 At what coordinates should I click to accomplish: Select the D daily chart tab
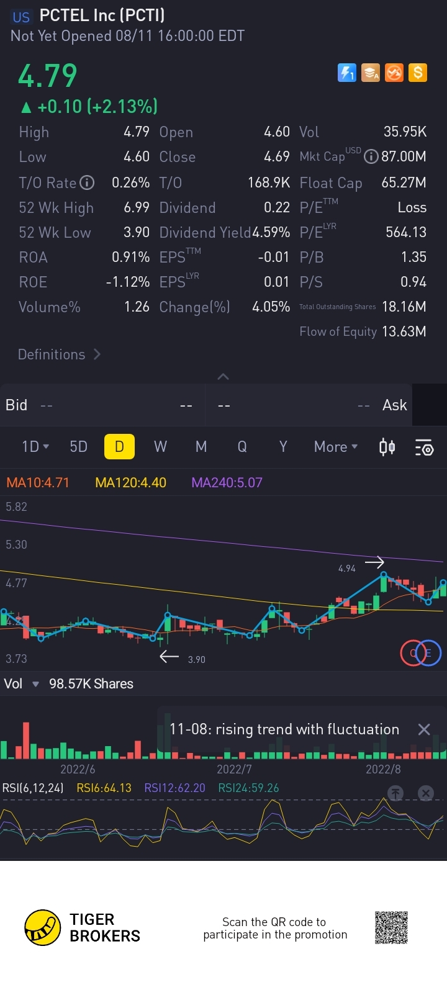point(119,447)
